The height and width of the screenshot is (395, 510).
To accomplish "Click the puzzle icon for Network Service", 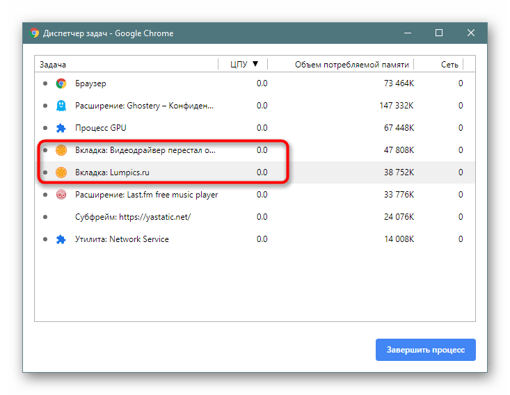I will click(61, 239).
